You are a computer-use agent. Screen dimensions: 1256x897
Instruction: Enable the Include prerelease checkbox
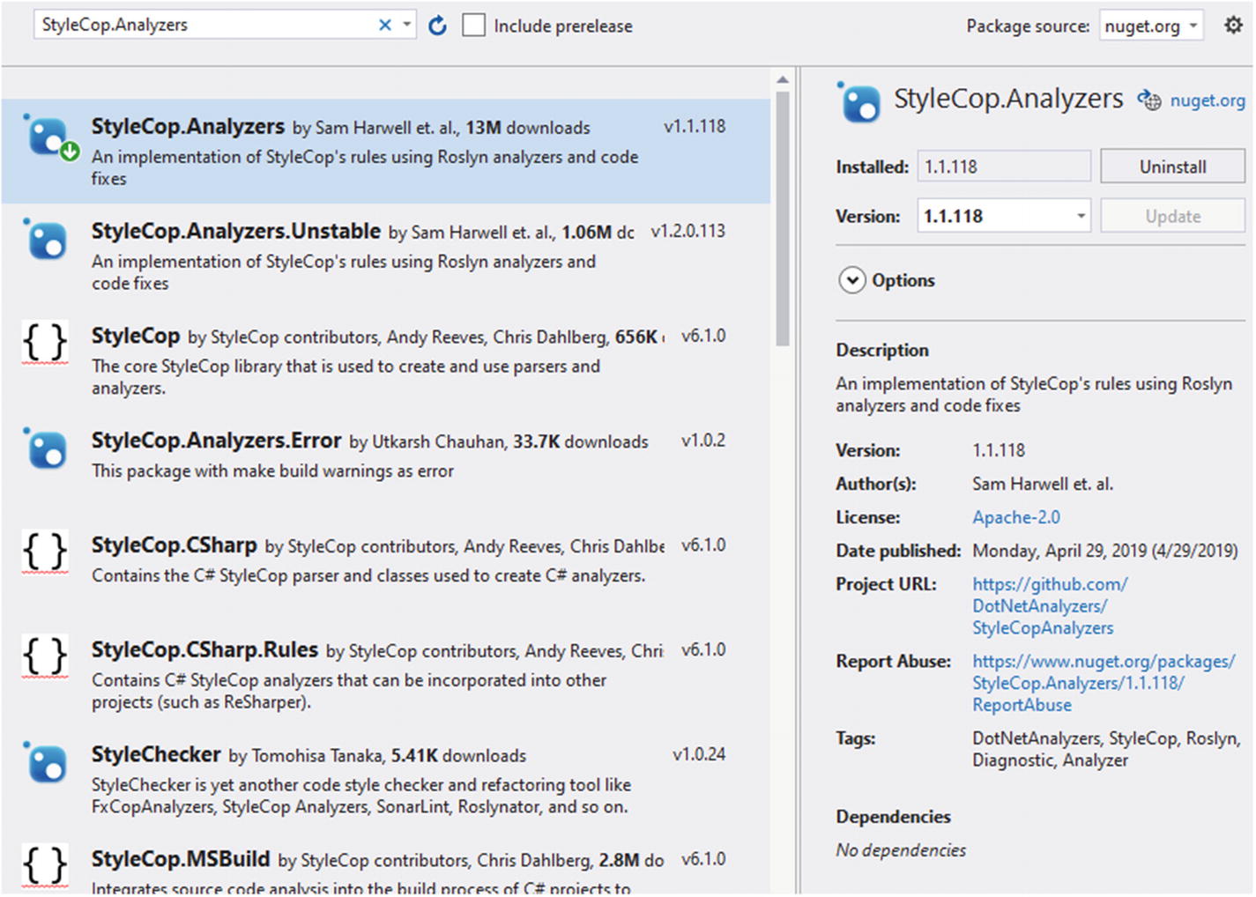tap(474, 26)
